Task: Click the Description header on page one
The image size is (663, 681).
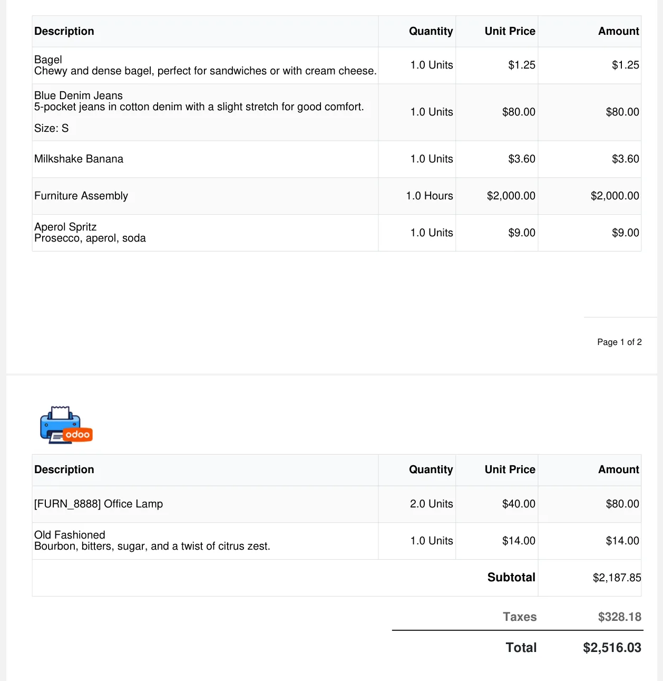Action: 64,31
